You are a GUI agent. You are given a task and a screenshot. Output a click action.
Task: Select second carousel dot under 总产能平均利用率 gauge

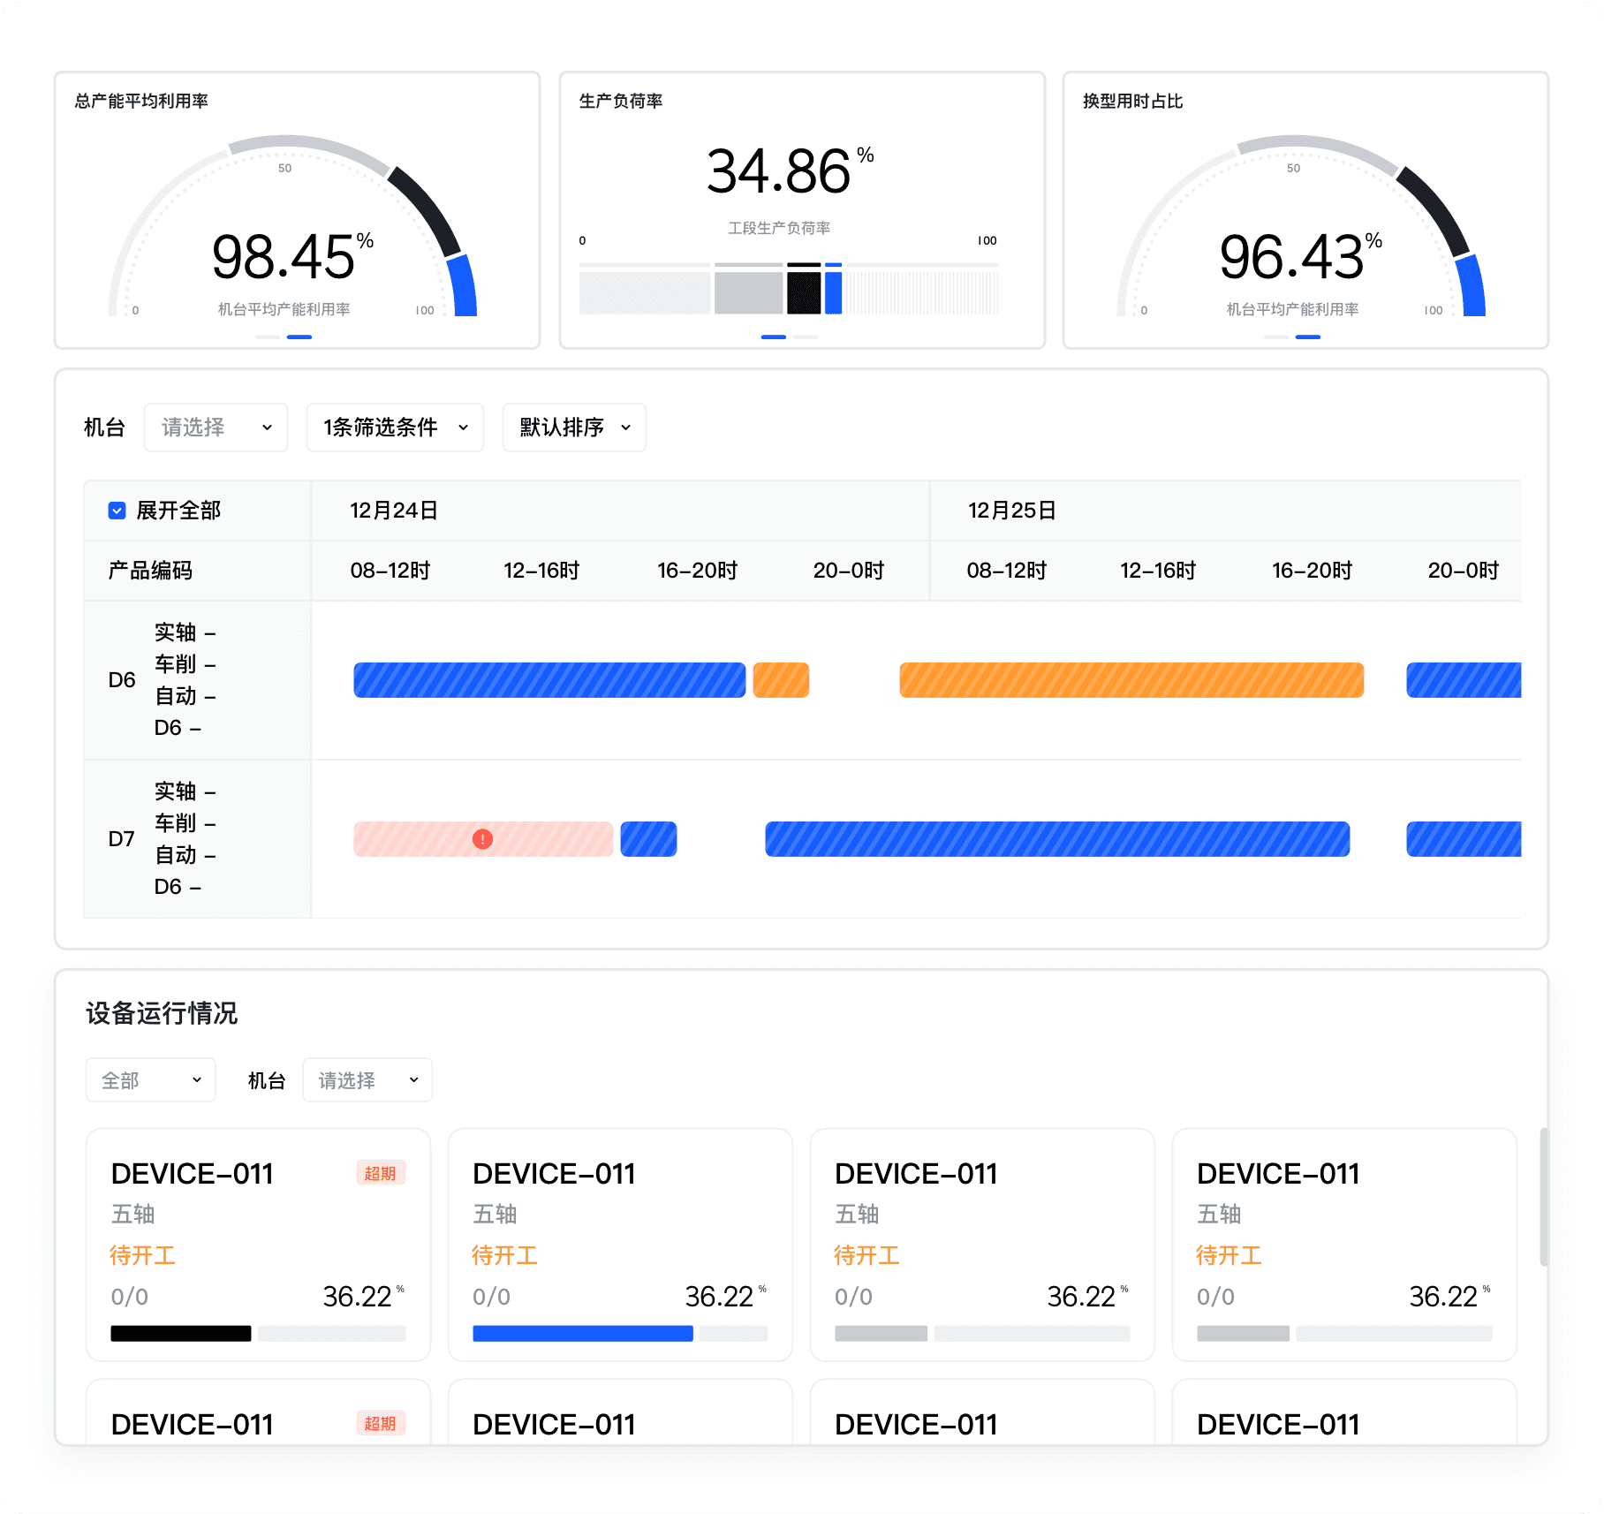(299, 337)
